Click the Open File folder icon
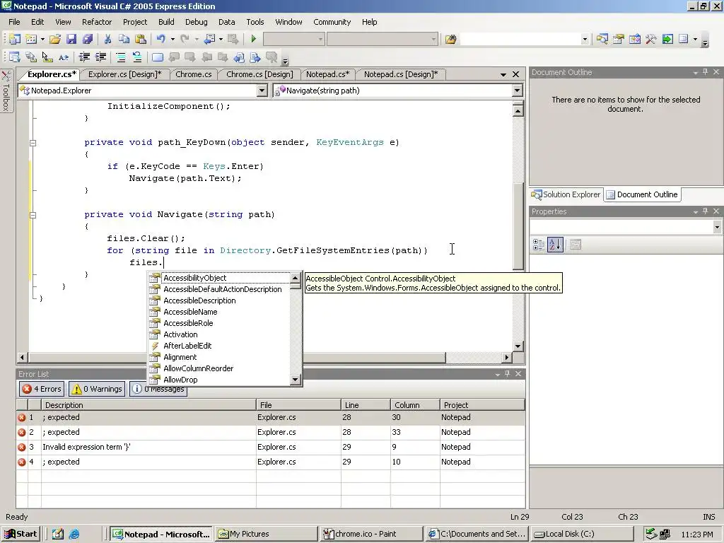The height and width of the screenshot is (543, 724). [x=55, y=40]
